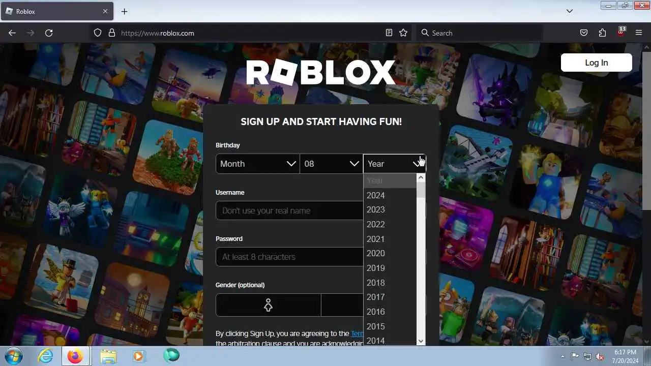Open the Firefox hamburger application menu
This screenshot has height=366, width=651.
[x=639, y=33]
